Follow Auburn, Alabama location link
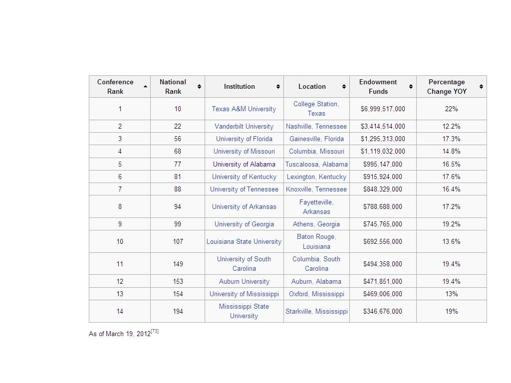Screen dimensions: 511x383 (316, 282)
